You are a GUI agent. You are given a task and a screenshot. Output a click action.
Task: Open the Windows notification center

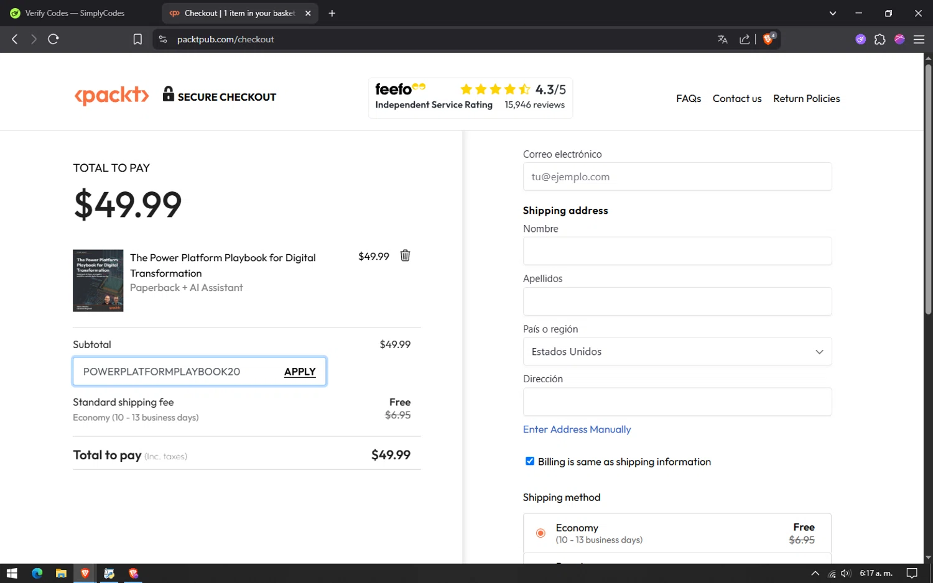pyautogui.click(x=912, y=573)
